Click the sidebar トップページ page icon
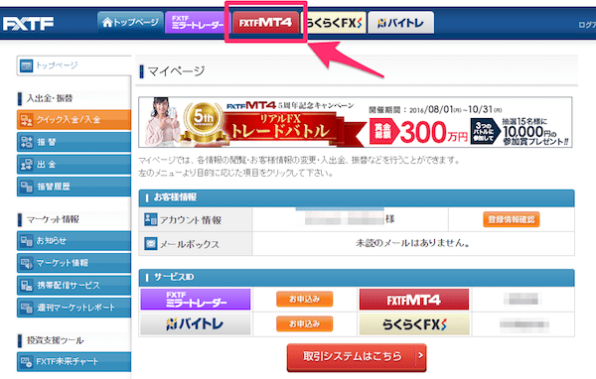 coord(26,65)
